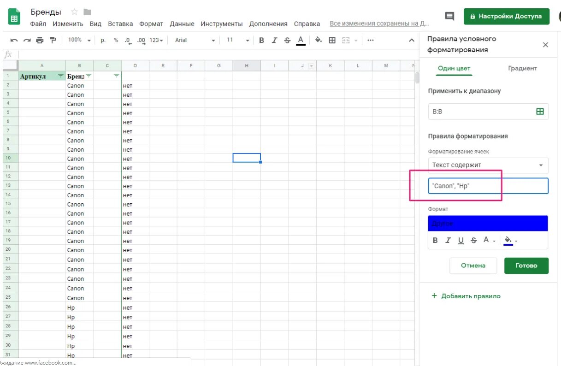This screenshot has height=366, width=561.
Task: Select cell H10 with blue outline
Action: [247, 158]
